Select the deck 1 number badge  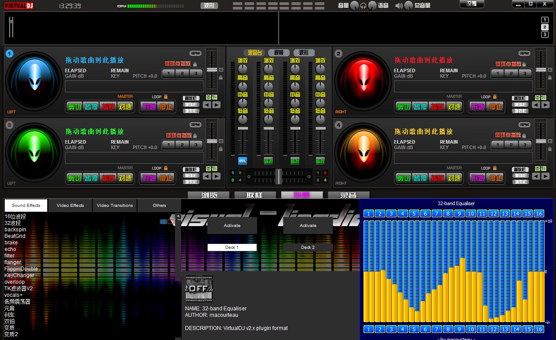(x=10, y=54)
